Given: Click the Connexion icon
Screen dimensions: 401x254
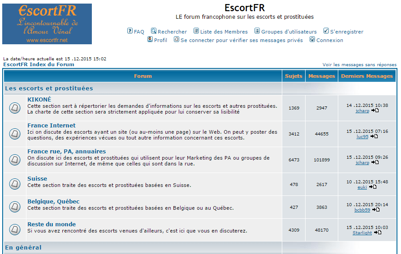Looking at the screenshot, I should coord(312,39).
